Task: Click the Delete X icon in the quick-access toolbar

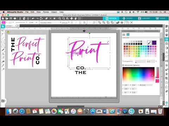Action: pos(132,22)
